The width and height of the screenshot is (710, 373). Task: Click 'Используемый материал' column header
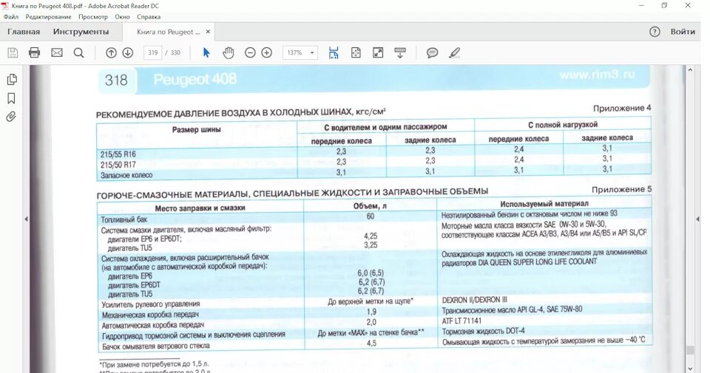coord(544,204)
